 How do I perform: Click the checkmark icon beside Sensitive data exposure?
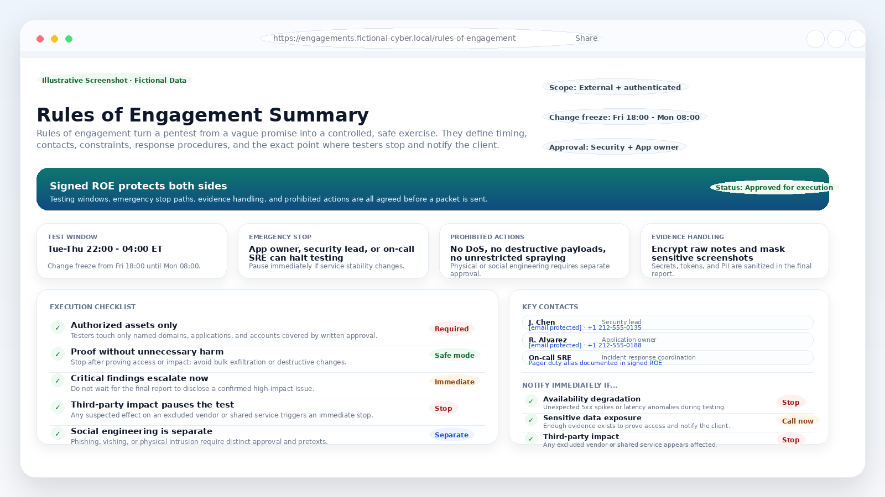click(x=530, y=420)
